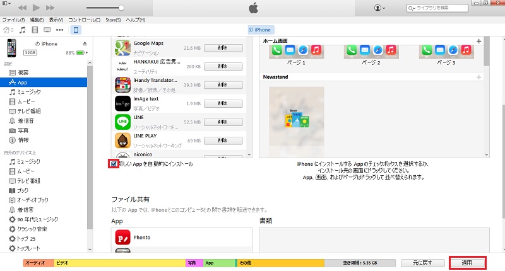Select the iPhone device toolbar icon
This screenshot has height=271, width=505.
coord(76,30)
